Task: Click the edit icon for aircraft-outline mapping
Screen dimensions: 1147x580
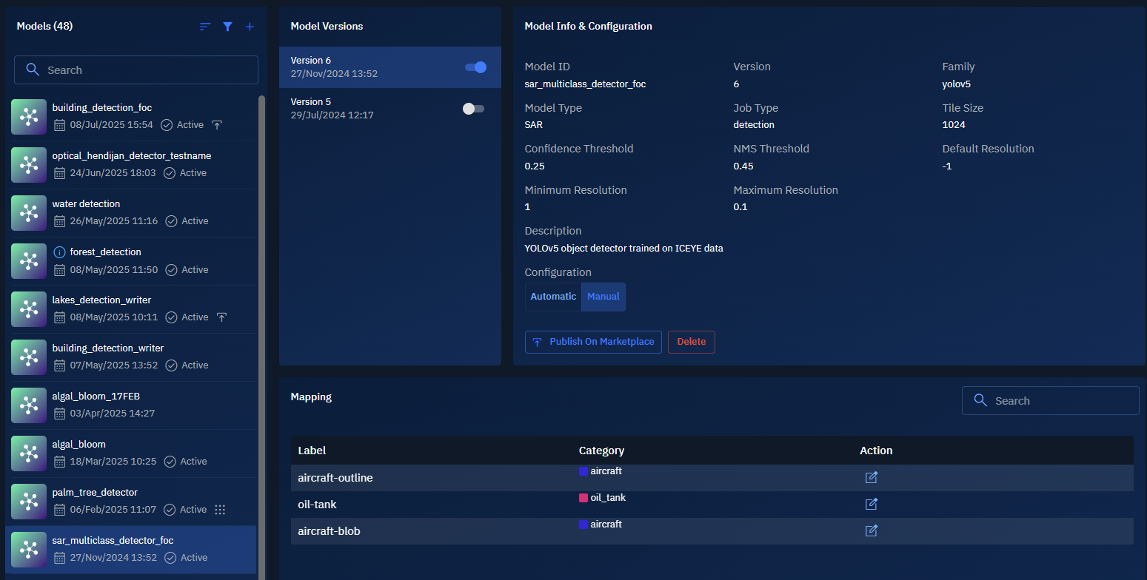Action: [x=872, y=478]
